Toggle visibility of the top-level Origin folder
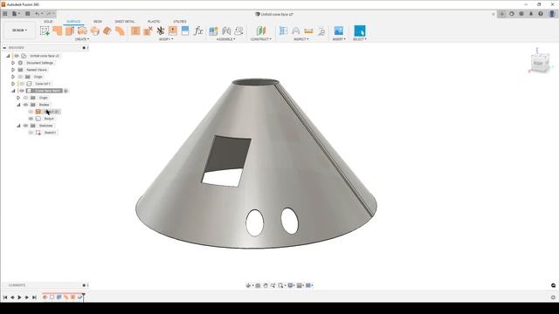Viewport: 559px width, 314px height. click(x=20, y=77)
